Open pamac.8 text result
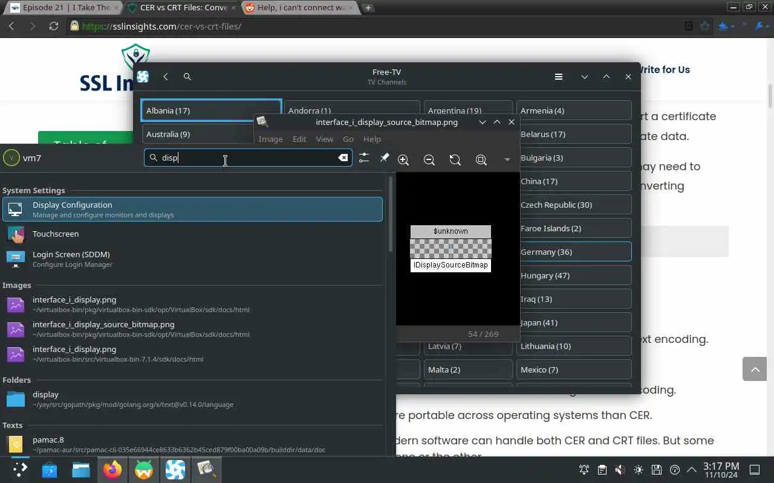The height and width of the screenshot is (483, 774). (193, 444)
